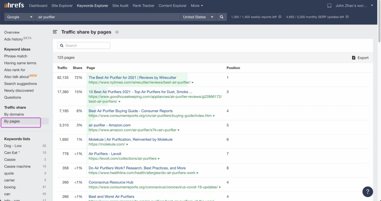The image size is (381, 201).
Task: Select By domains in Traffic share sidebar
Action: click(14, 114)
